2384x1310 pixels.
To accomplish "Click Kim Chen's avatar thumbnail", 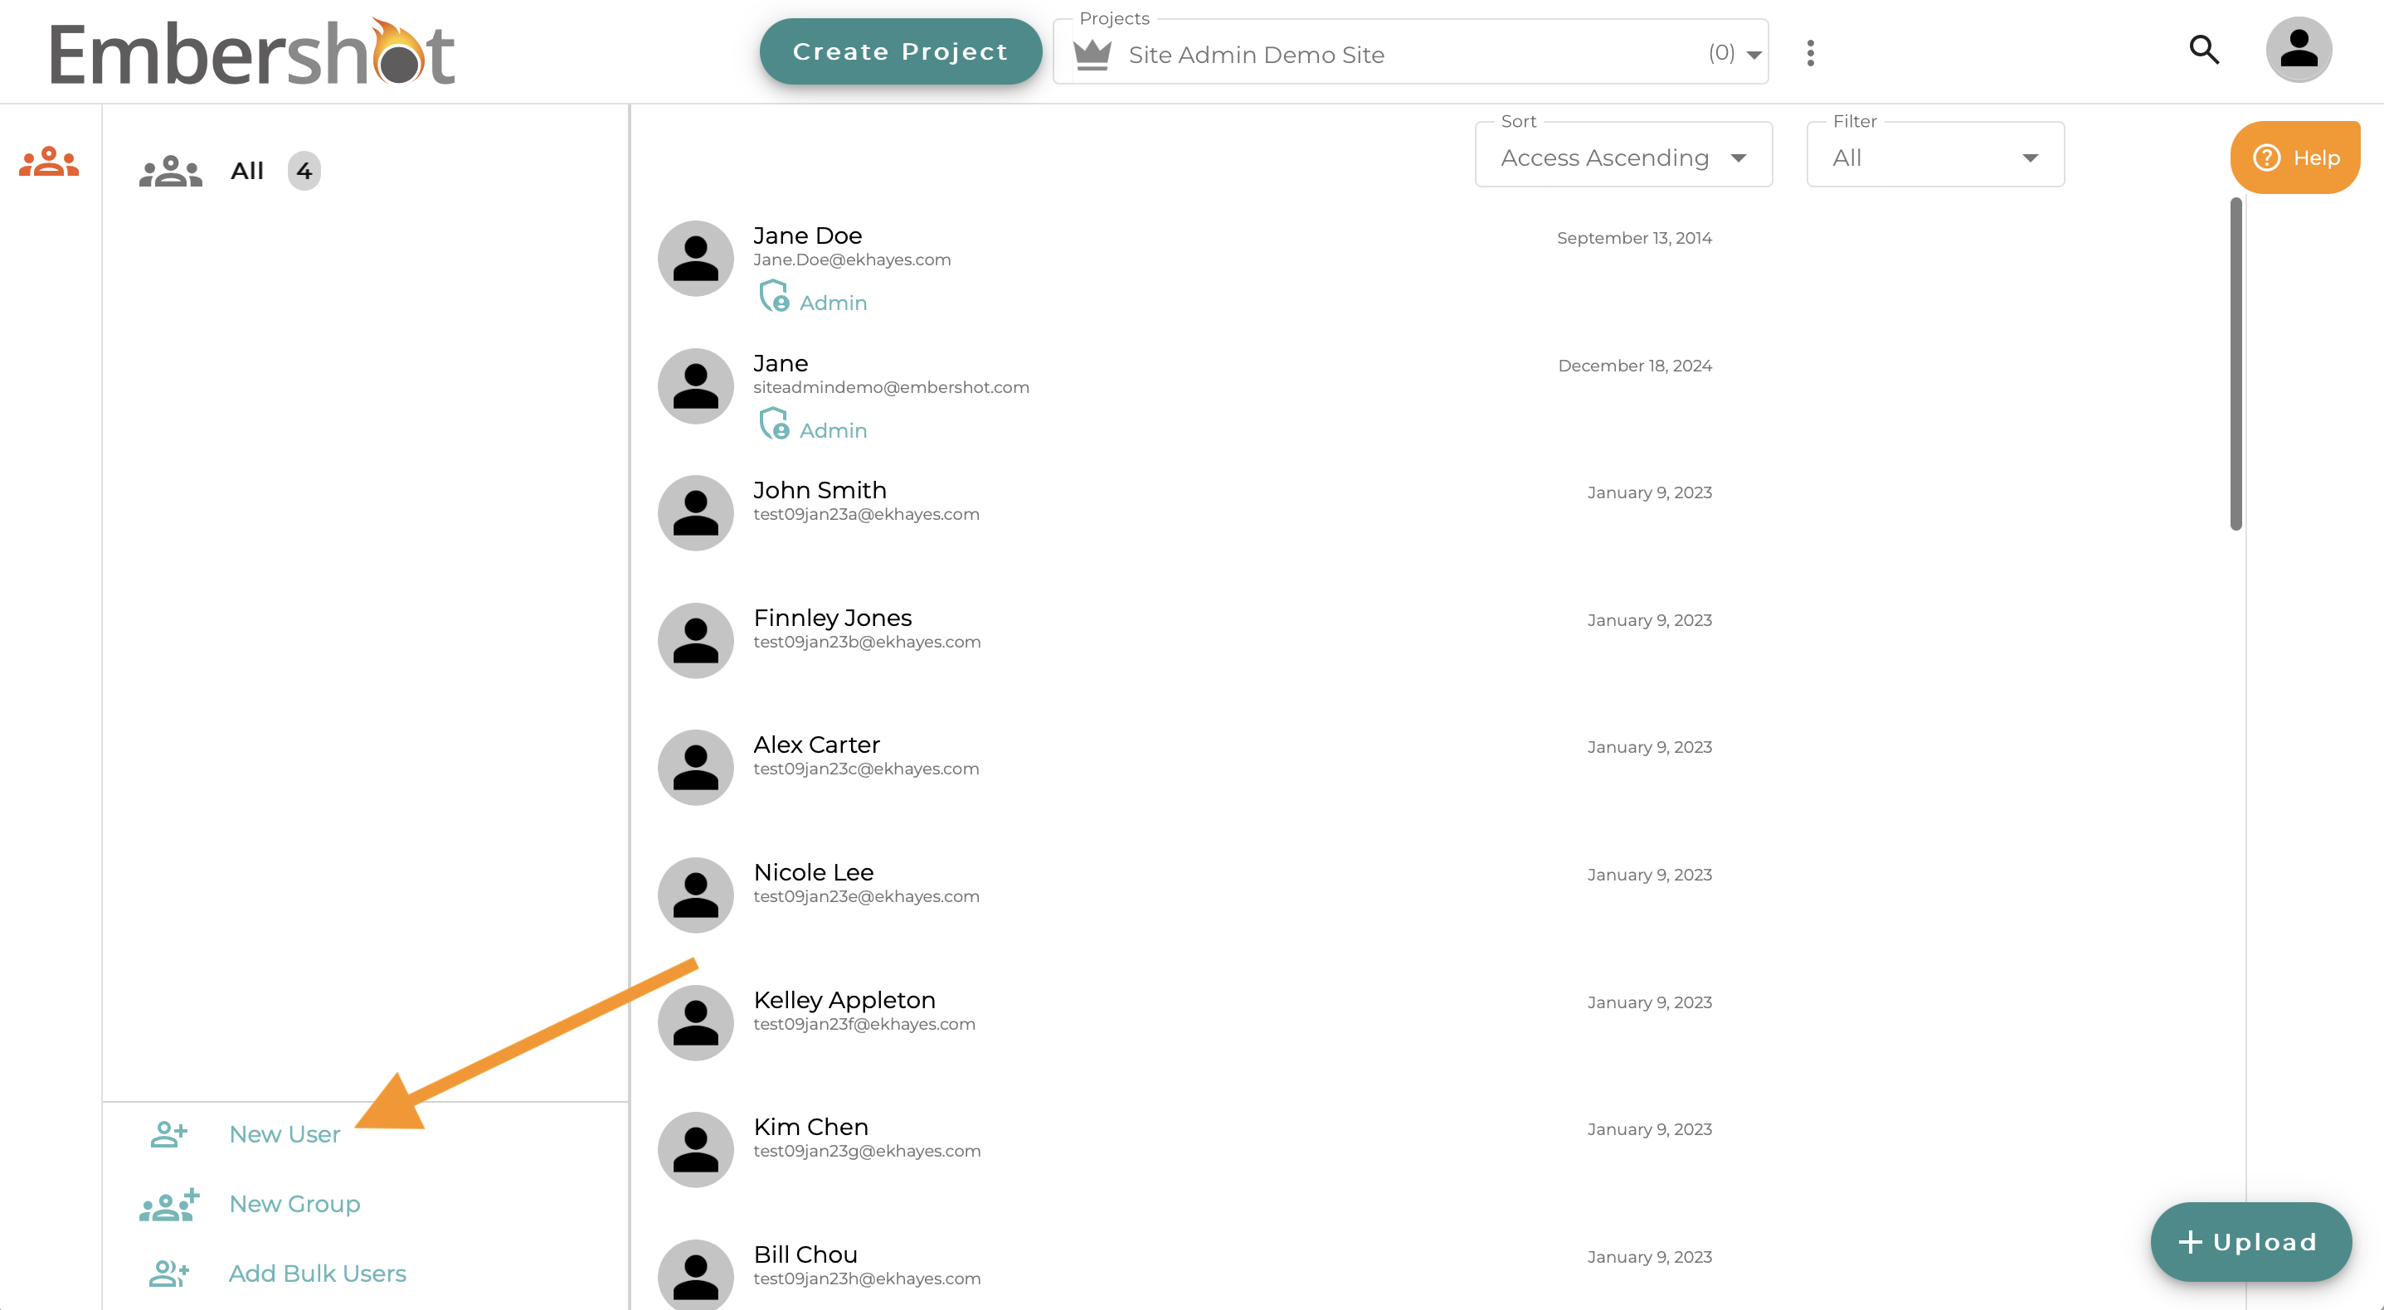I will tap(695, 1150).
